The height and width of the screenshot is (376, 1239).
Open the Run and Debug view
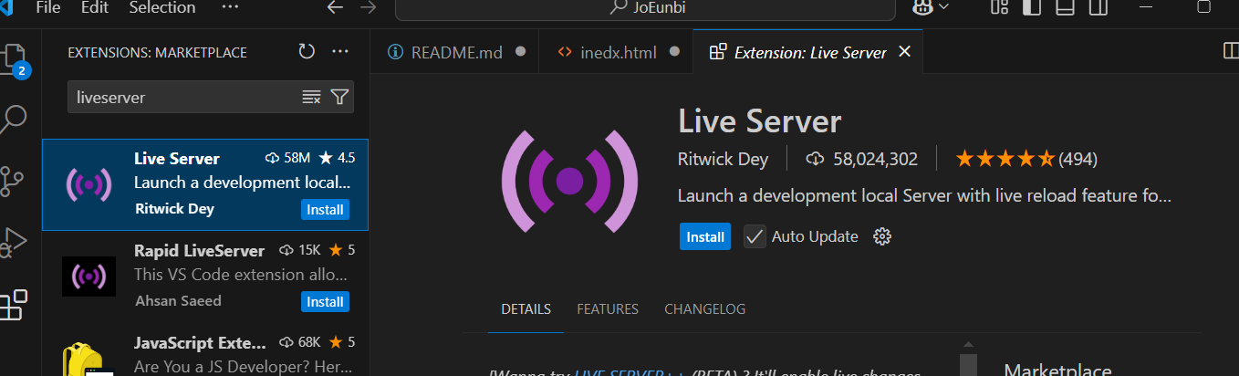coord(13,243)
